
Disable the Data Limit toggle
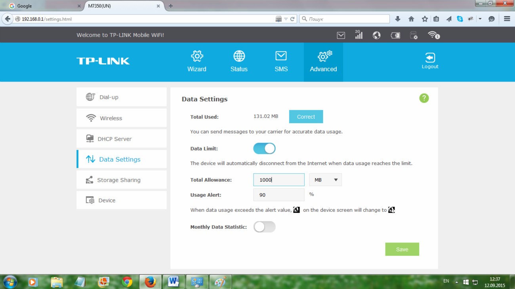tap(264, 148)
